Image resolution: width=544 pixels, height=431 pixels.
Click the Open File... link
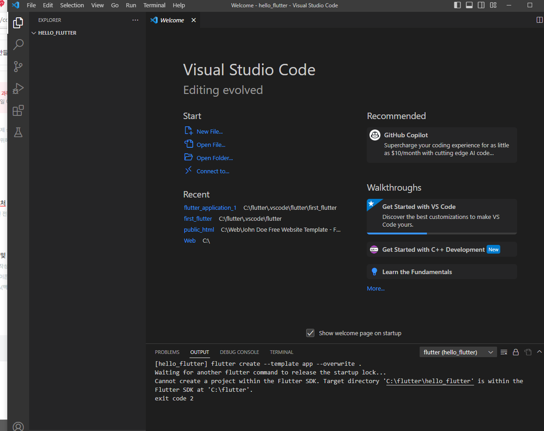[x=211, y=145]
